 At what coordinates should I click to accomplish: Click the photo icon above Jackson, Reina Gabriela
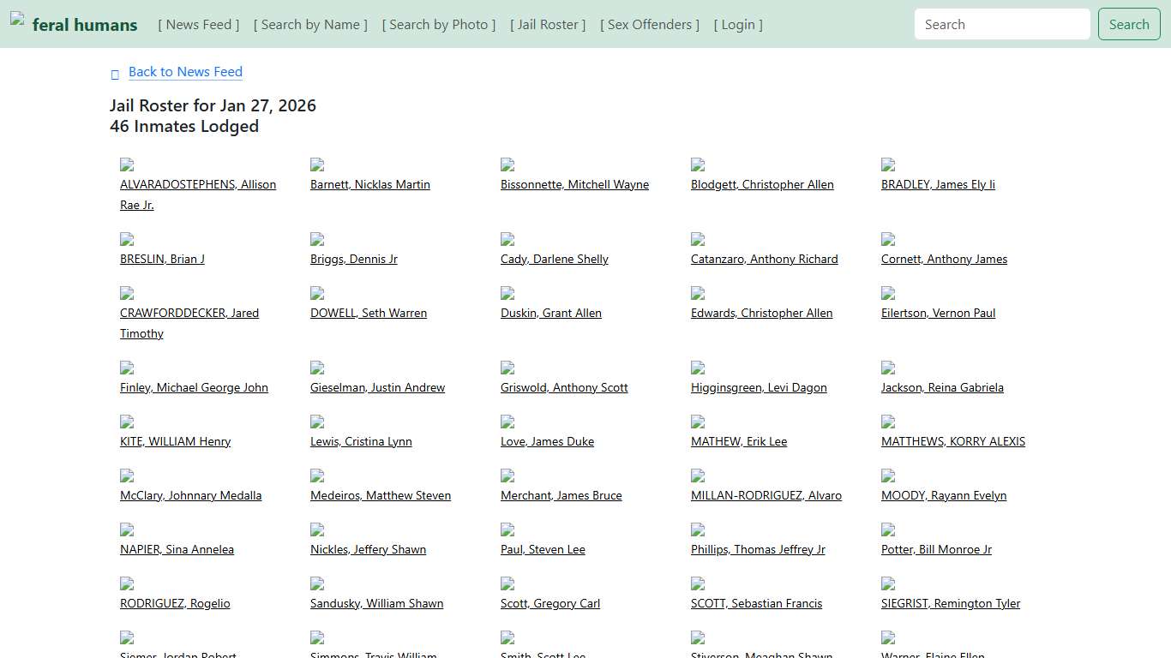click(x=888, y=368)
